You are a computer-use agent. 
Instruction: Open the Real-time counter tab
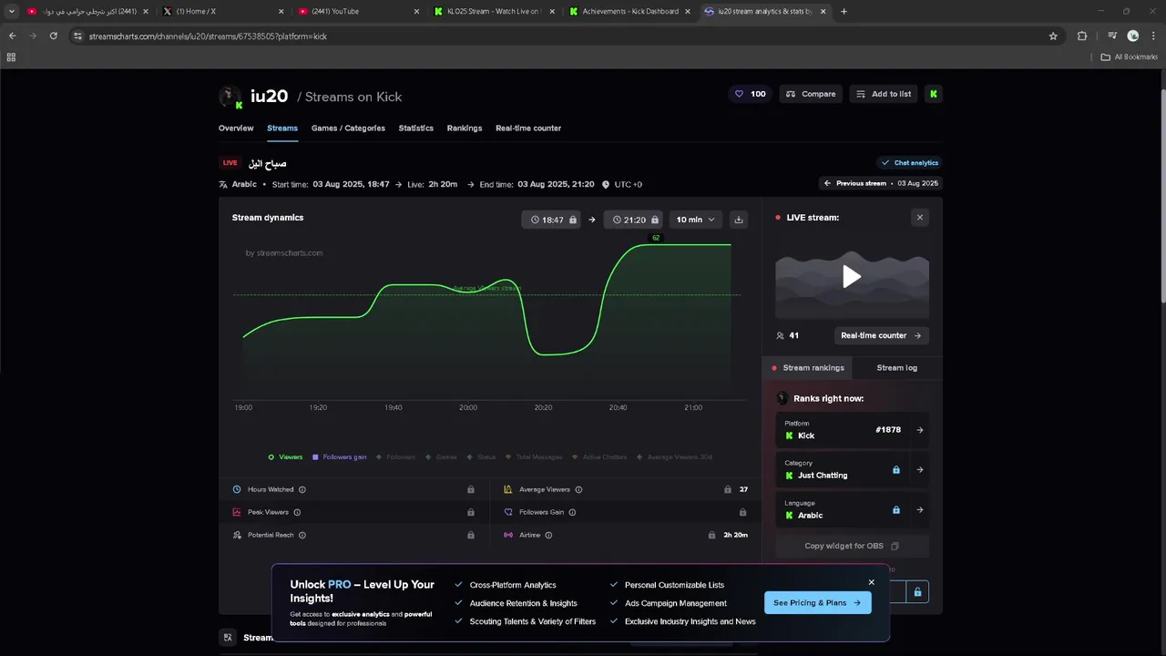pos(528,128)
